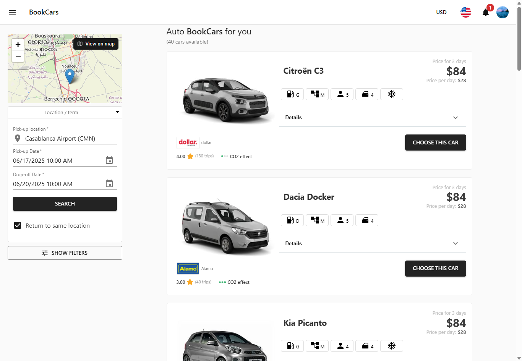This screenshot has height=361, width=522.
Task: Click the Kia Picanto car image
Action: (225, 344)
